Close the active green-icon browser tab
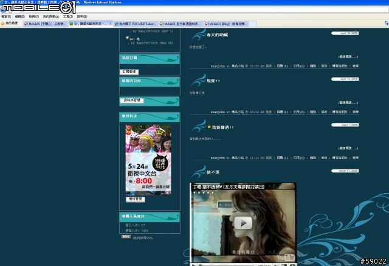 [111, 24]
